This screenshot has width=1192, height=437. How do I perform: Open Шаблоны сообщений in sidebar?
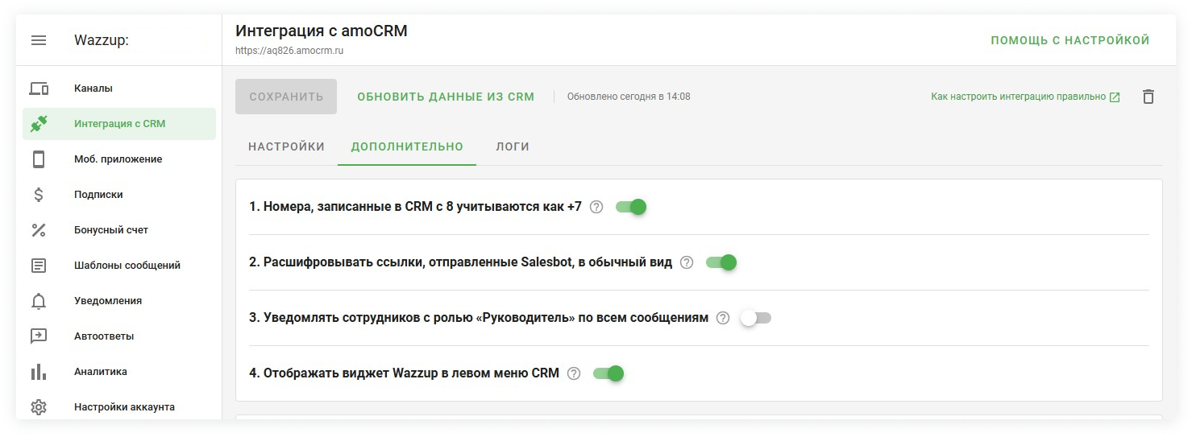127,266
